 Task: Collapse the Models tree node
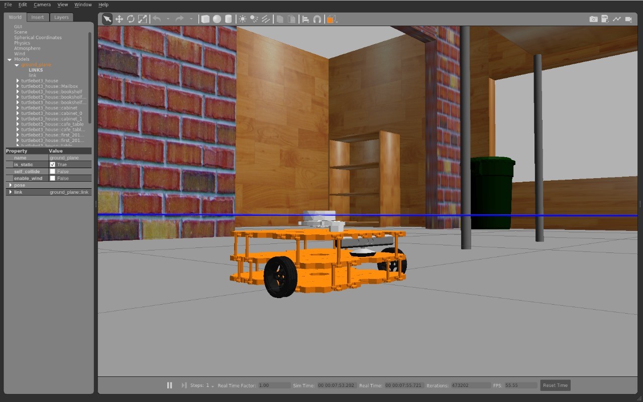(x=10, y=60)
